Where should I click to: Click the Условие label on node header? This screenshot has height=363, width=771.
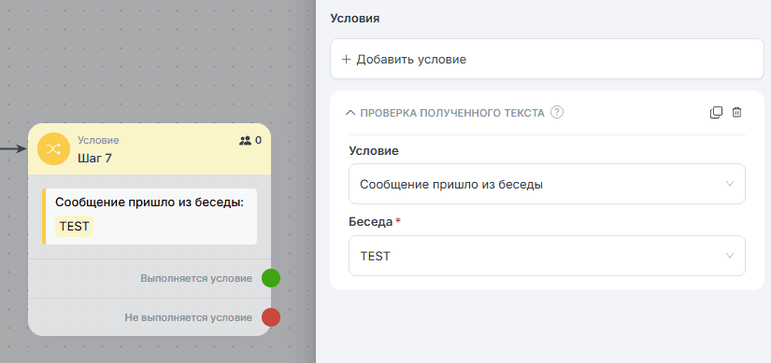pos(98,141)
